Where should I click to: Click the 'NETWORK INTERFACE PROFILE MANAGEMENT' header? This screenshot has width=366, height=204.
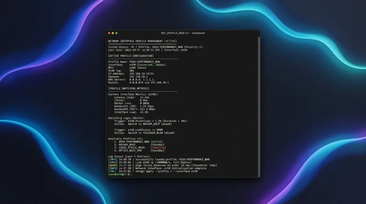[135, 41]
